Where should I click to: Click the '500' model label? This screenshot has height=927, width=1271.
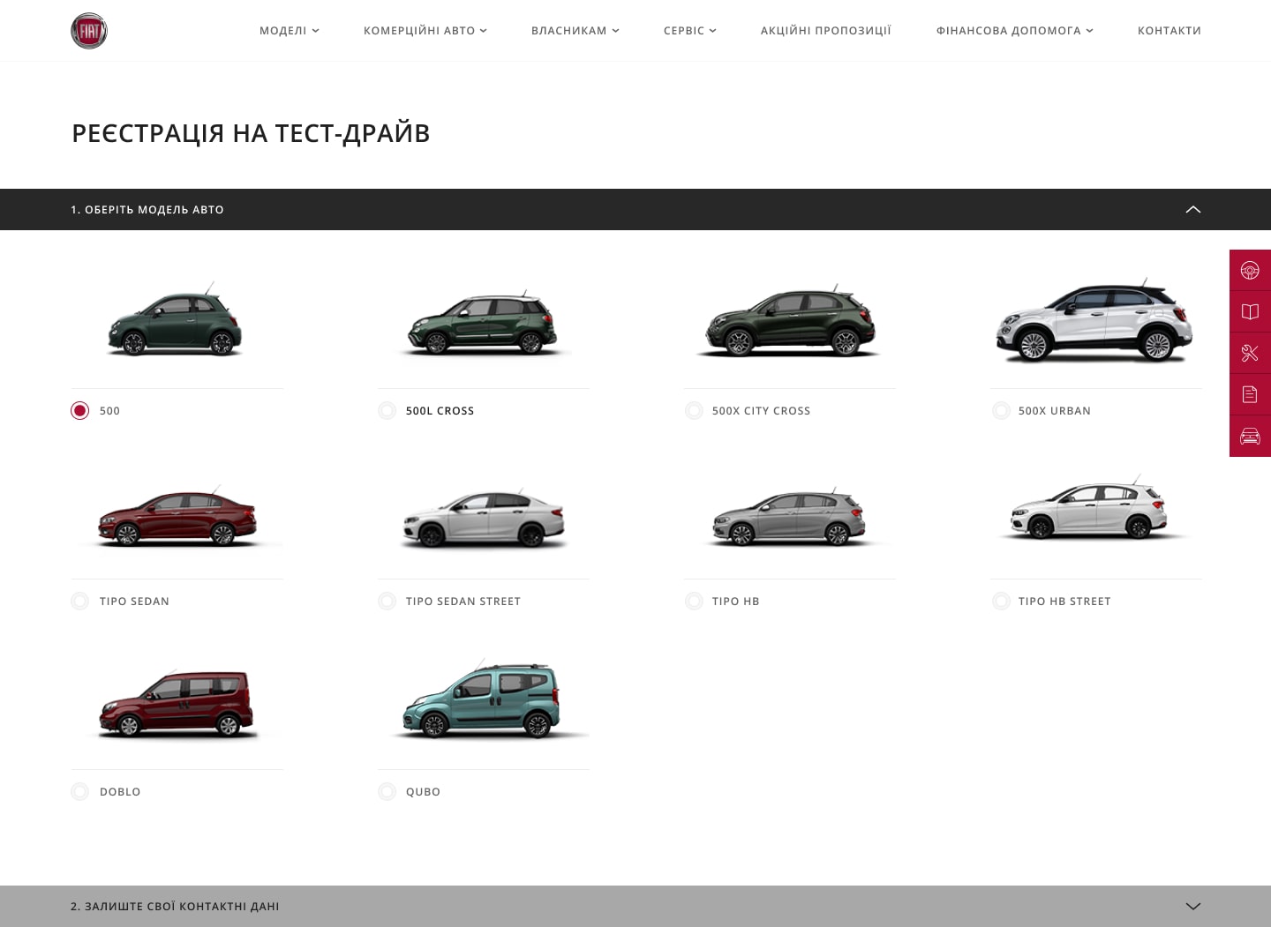point(109,411)
